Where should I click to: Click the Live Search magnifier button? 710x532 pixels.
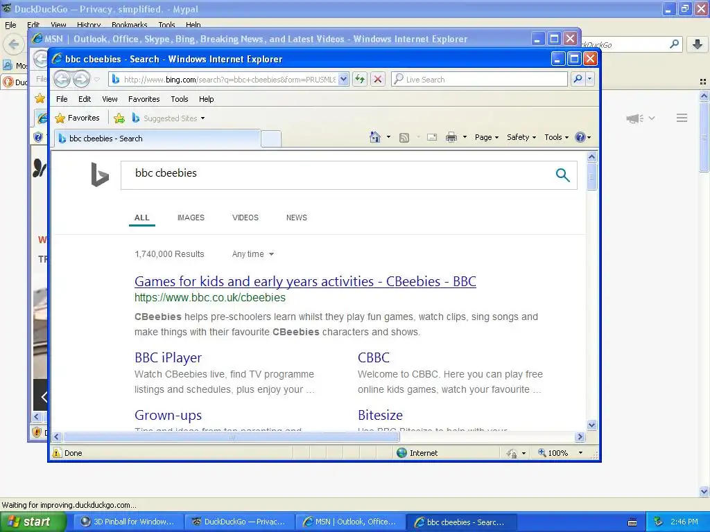578,79
